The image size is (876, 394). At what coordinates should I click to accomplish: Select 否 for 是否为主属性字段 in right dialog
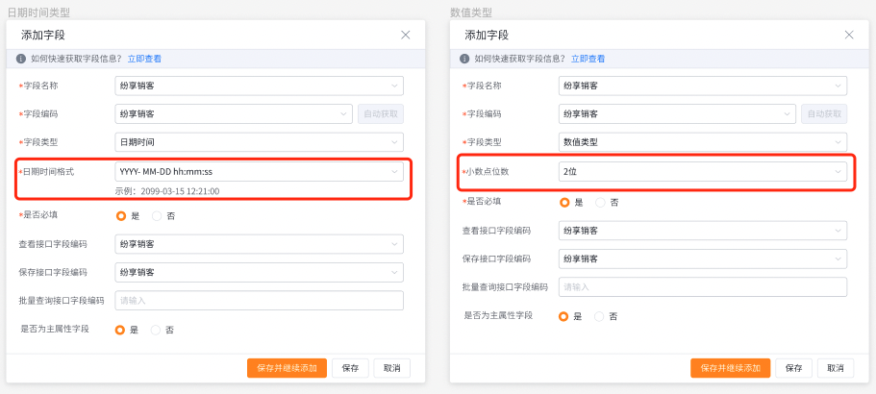[x=599, y=316]
